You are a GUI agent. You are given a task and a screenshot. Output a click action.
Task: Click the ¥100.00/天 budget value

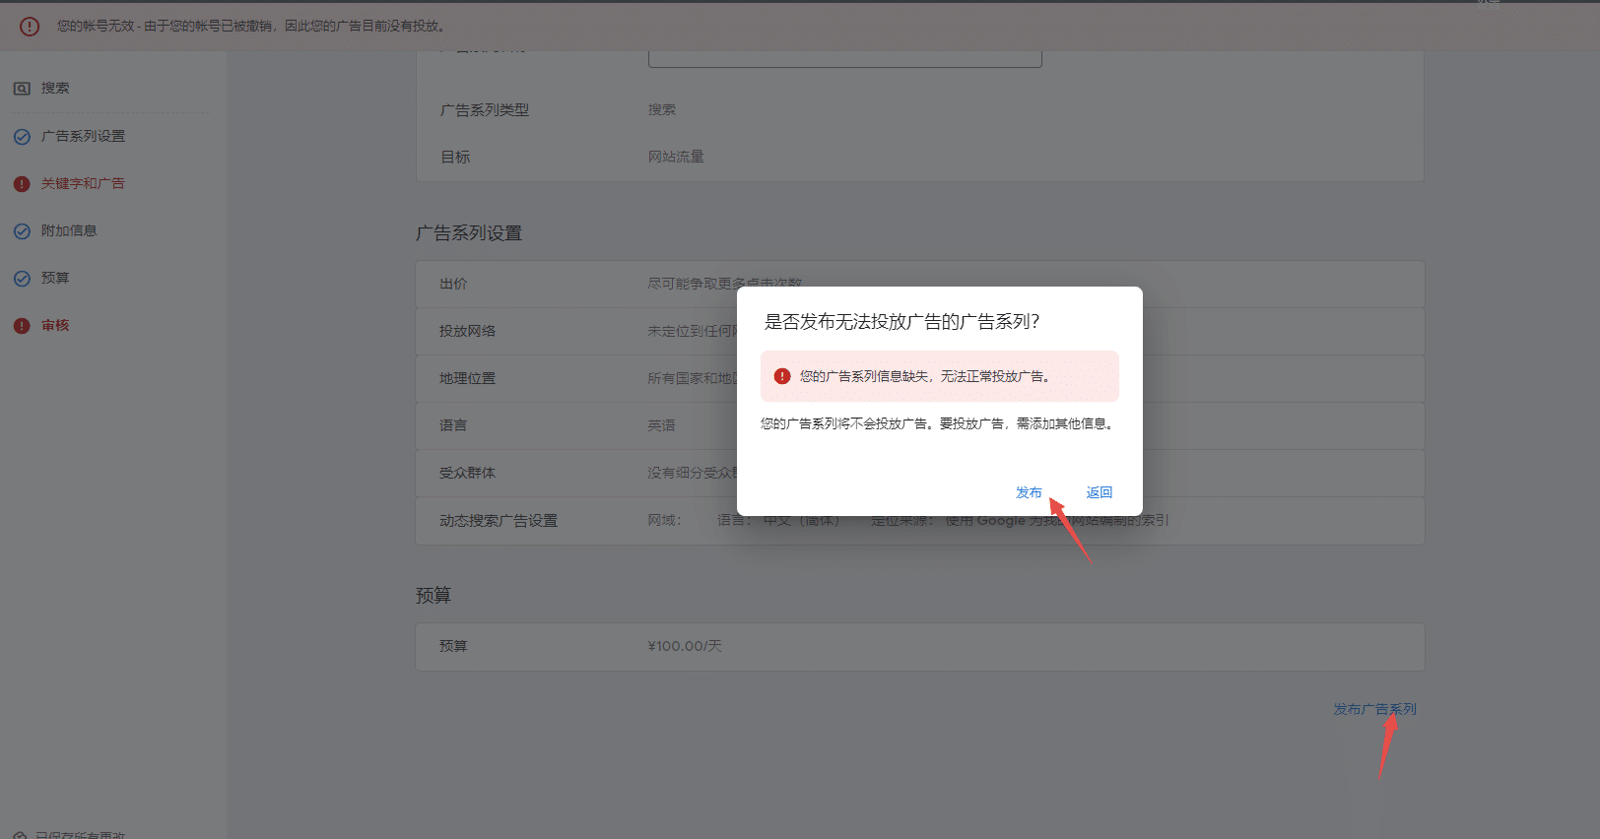coord(685,646)
